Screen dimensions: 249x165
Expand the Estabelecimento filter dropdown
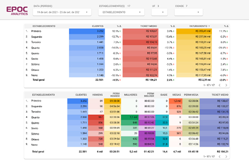[x=121, y=12]
